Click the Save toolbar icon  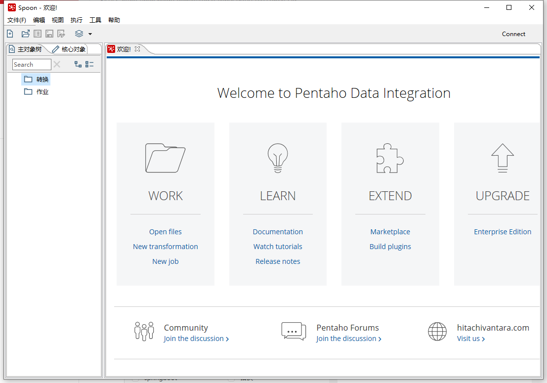click(x=49, y=33)
